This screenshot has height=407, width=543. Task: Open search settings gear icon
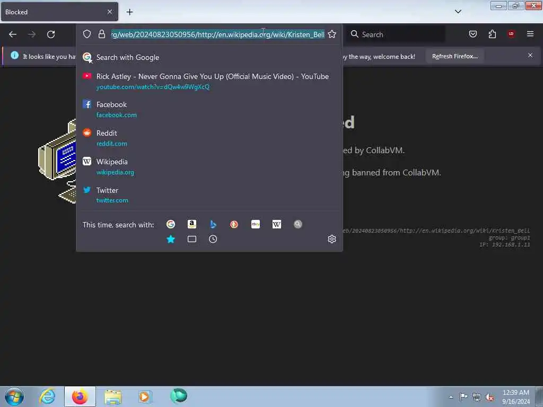(332, 239)
